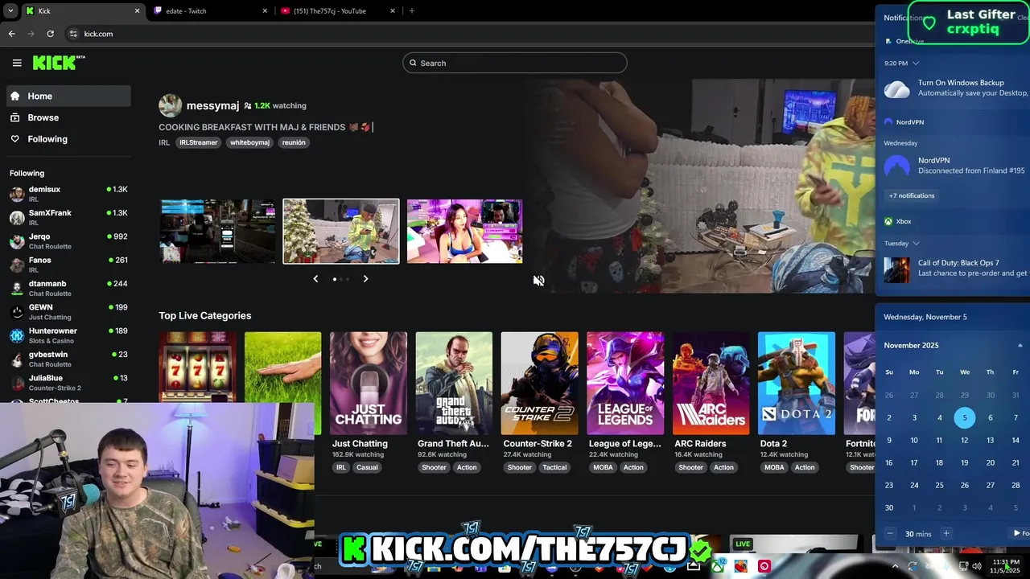This screenshot has width=1030, height=579.
Task: Select the Kick browser tab
Action: coord(83,11)
